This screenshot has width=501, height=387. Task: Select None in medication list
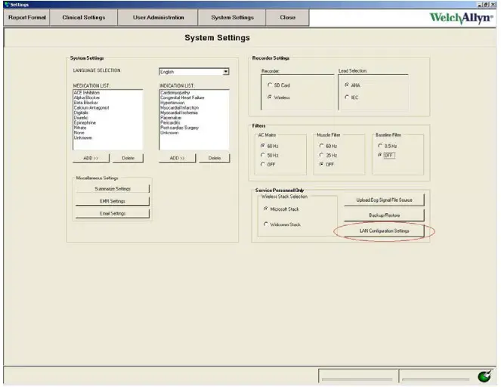(79, 132)
